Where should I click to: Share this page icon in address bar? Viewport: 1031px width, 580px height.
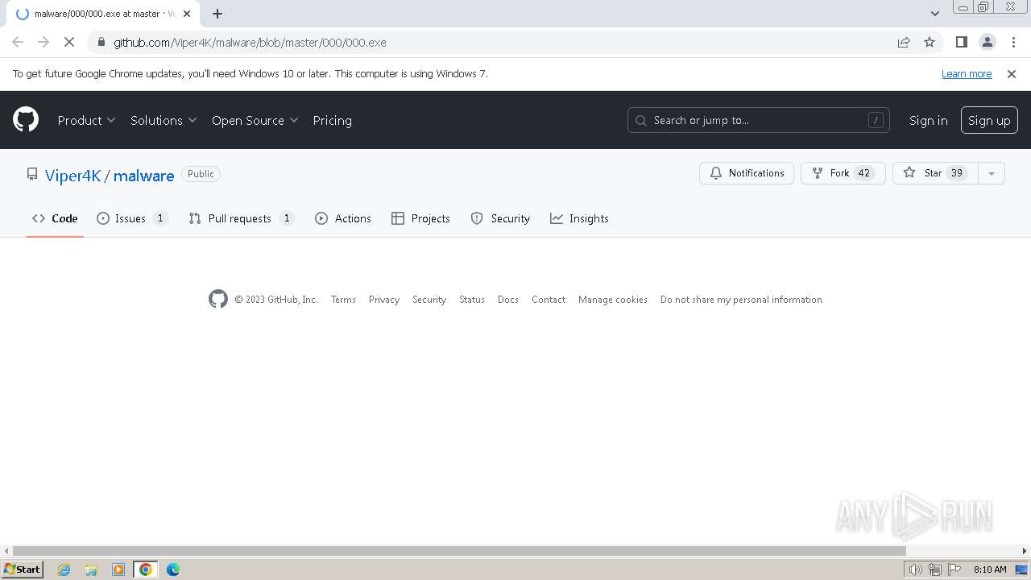click(904, 43)
